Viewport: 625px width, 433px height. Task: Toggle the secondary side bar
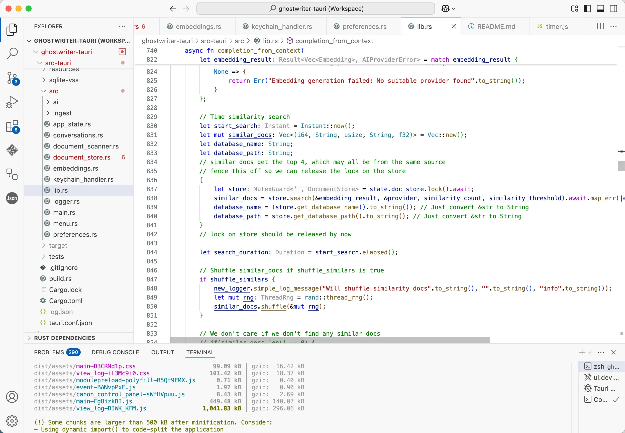click(613, 9)
